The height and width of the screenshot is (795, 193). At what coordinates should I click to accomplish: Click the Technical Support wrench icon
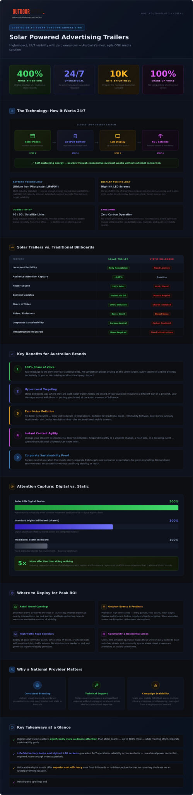click(x=96, y=685)
